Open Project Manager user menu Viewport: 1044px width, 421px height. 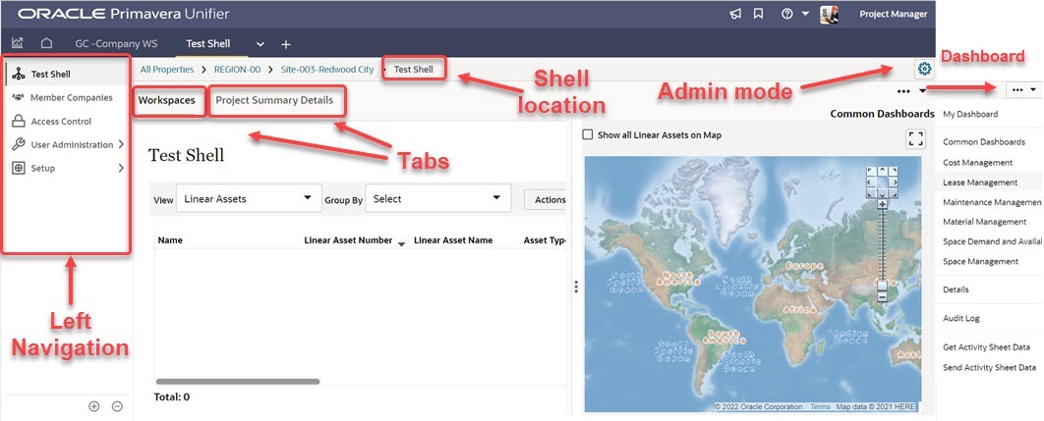[893, 14]
